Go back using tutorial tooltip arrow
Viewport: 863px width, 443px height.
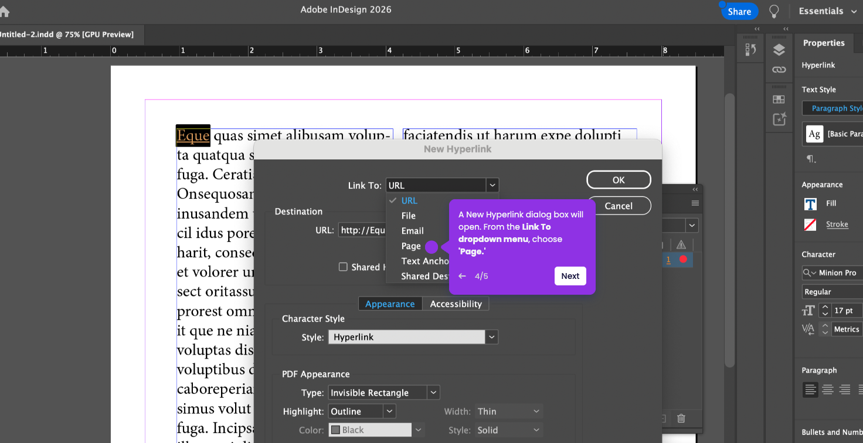pyautogui.click(x=462, y=276)
